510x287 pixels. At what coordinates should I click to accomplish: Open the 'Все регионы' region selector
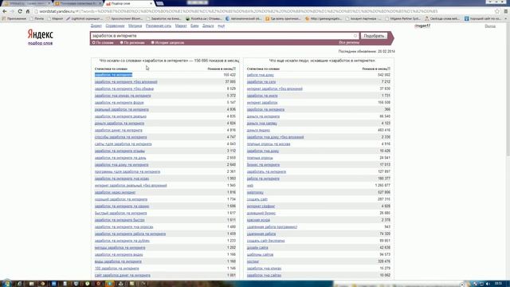click(x=349, y=42)
